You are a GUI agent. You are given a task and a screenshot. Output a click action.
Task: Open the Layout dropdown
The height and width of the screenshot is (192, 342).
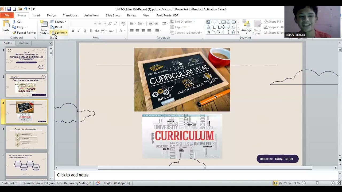coord(58,22)
